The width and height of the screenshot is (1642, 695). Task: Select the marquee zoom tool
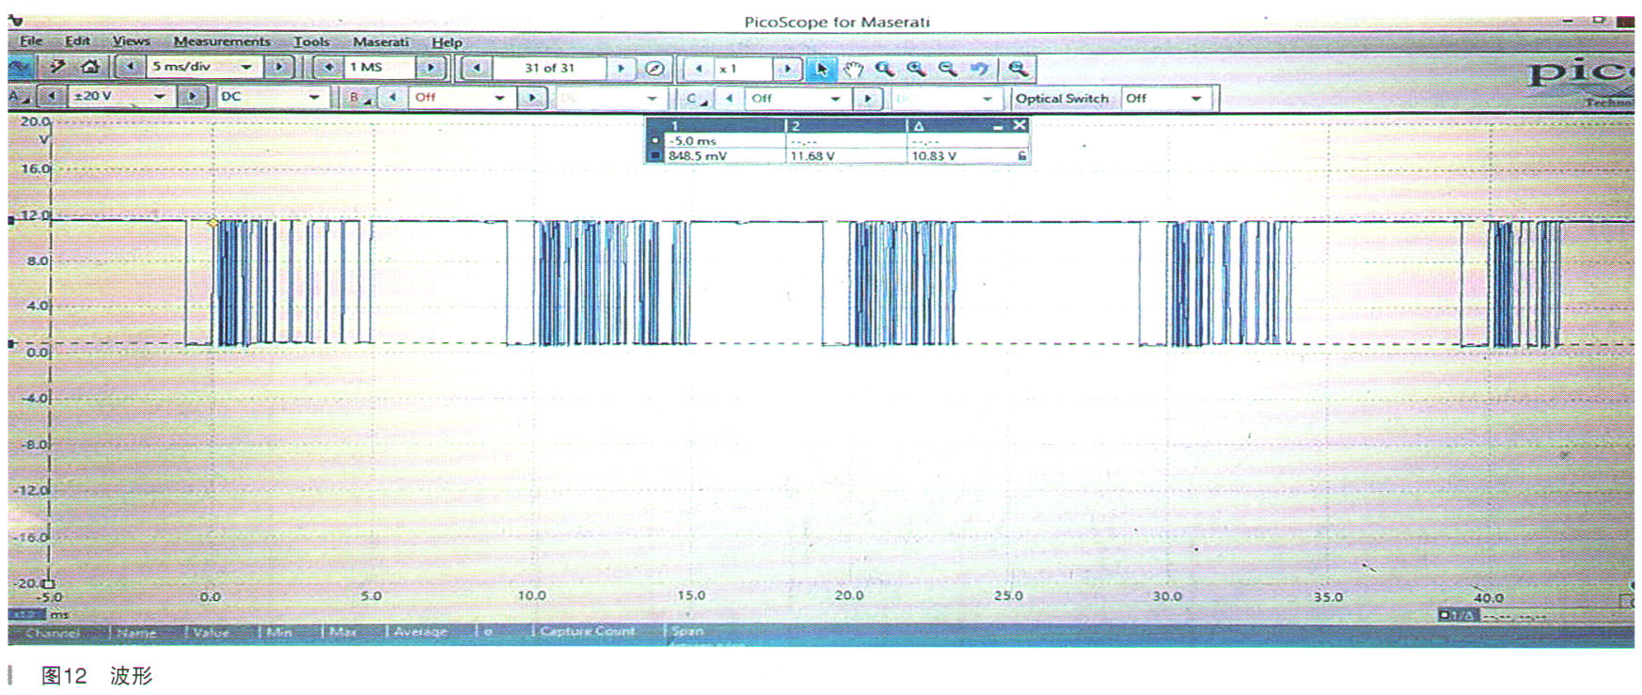(884, 69)
